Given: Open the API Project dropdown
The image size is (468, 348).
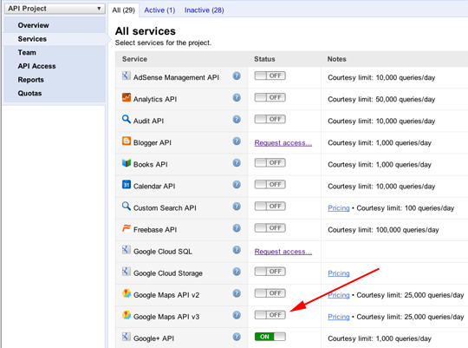Looking at the screenshot, I should 55,9.
